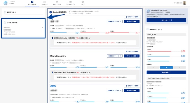Click the talent pool people icon

coord(57,2)
